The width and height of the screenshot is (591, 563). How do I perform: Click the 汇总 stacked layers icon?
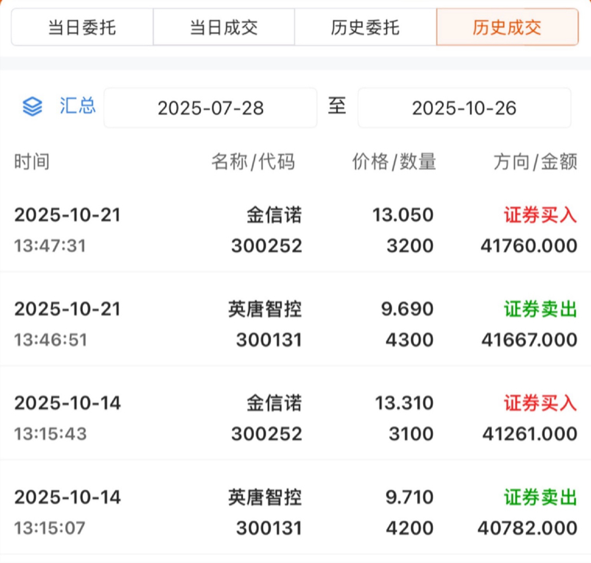point(32,107)
